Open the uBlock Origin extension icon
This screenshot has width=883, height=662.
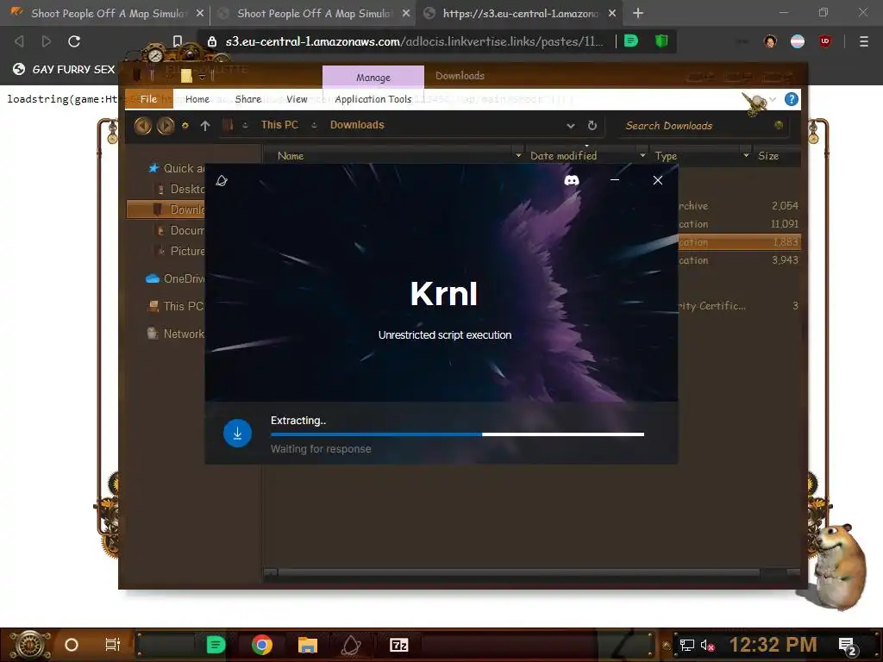pyautogui.click(x=825, y=41)
